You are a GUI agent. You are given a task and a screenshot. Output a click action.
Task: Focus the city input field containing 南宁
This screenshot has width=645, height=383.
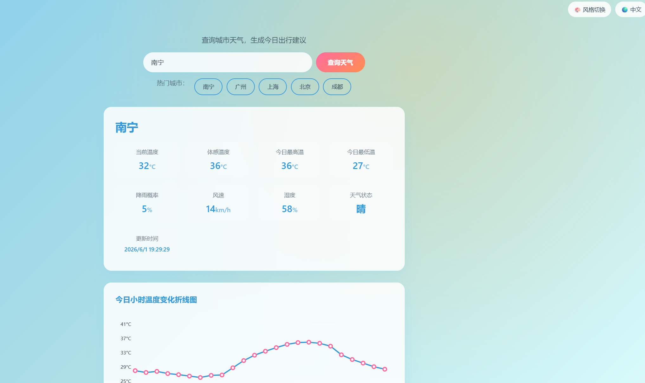(228, 62)
